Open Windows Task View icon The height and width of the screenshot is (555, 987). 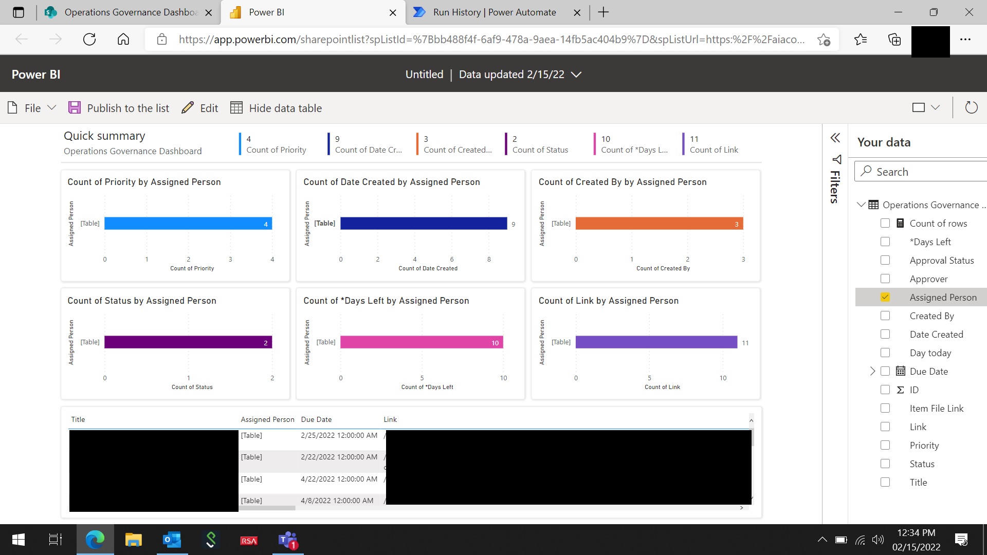point(55,540)
